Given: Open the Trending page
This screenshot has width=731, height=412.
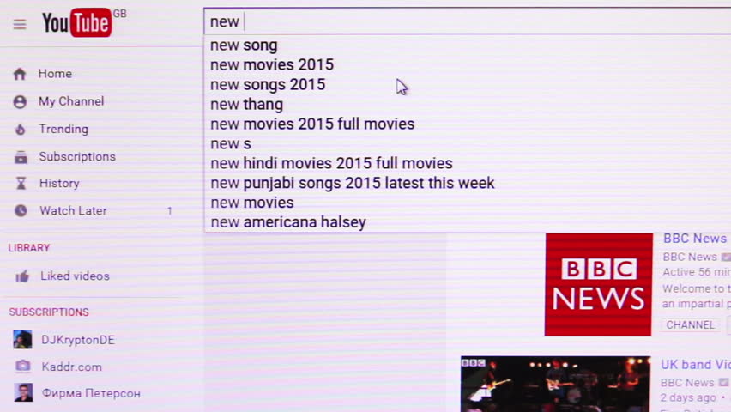Looking at the screenshot, I should (x=63, y=129).
